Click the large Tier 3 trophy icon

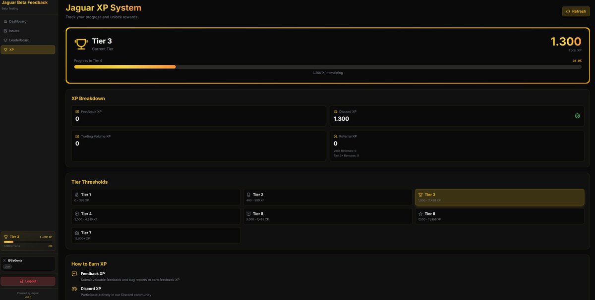(x=80, y=44)
